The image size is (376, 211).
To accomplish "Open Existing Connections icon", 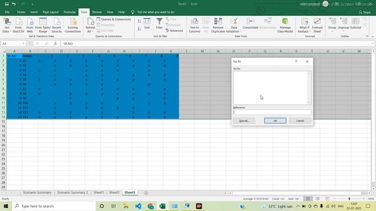I will [73, 25].
